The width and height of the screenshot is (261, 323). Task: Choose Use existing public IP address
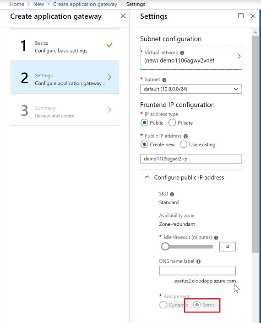[x=183, y=144]
